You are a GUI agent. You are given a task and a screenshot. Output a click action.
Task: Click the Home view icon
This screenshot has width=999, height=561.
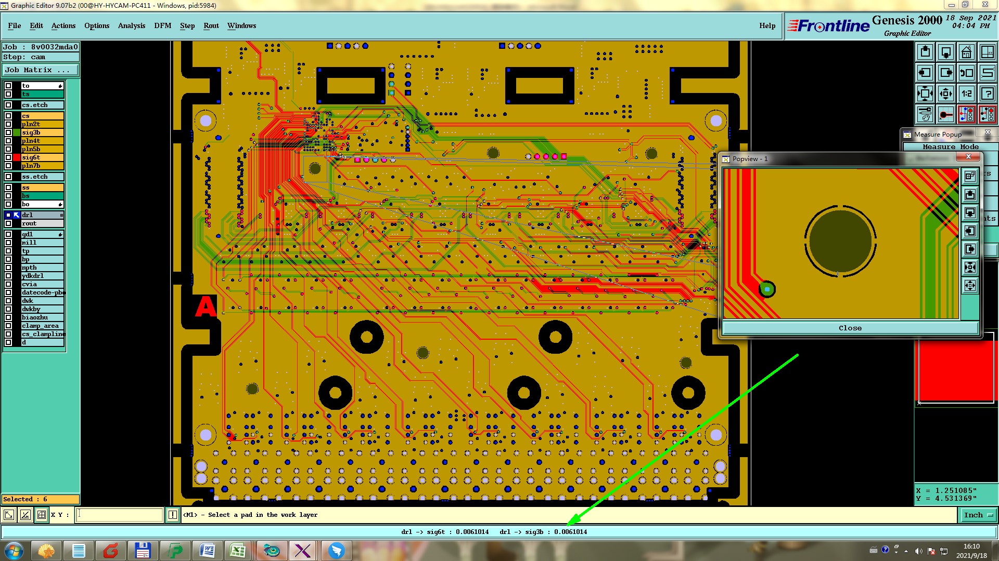(966, 52)
